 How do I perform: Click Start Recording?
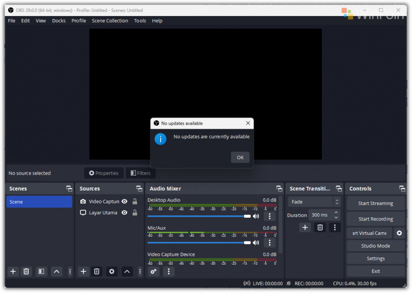coord(376,219)
